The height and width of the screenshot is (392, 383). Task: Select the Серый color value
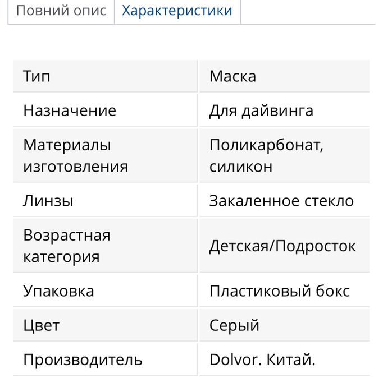234,325
